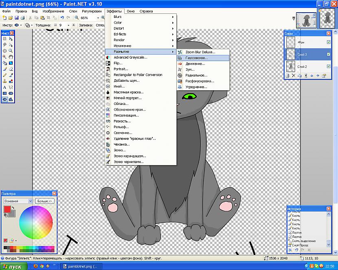The width and height of the screenshot is (338, 270).
Task: Toggle visibility checkbox of Слой 2 layer
Action: 328,66
